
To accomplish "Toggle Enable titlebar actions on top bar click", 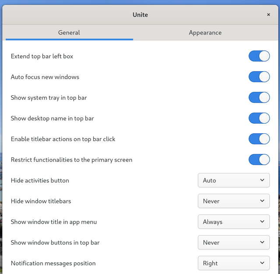I will pyautogui.click(x=259, y=139).
